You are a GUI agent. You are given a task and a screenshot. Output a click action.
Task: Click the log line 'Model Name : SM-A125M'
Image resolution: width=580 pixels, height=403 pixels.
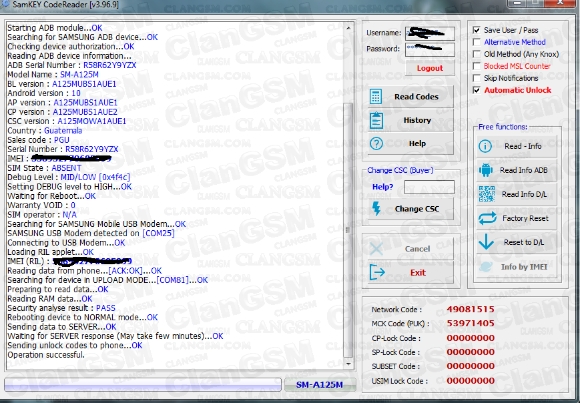click(53, 75)
